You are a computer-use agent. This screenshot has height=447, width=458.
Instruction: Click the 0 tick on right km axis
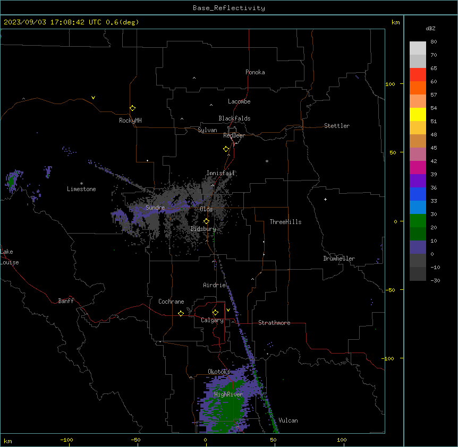pyautogui.click(x=395, y=221)
